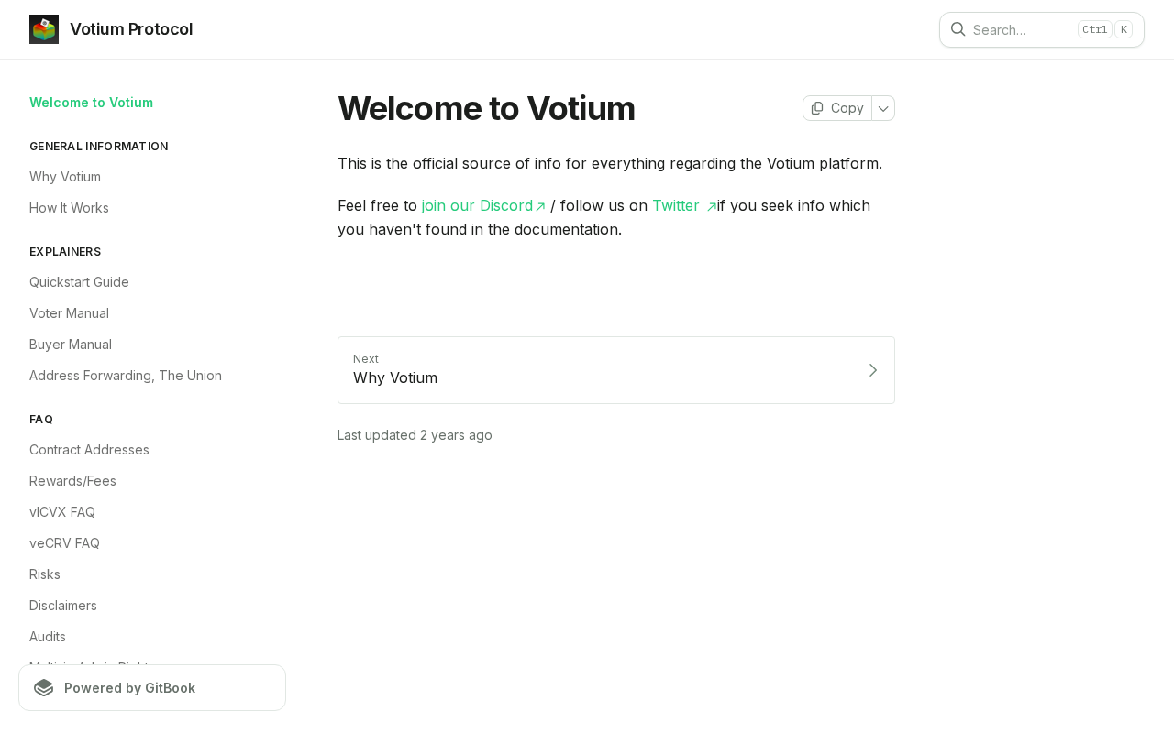The image size is (1174, 733).
Task: Expand the Copy button dropdown arrow
Action: click(883, 108)
